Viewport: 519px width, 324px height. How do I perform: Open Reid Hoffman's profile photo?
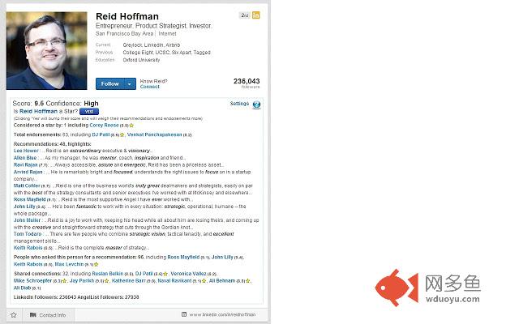[45, 49]
